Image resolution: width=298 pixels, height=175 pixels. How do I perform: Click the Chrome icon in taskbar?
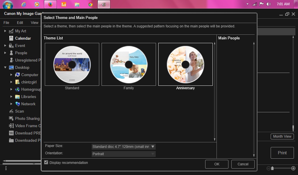pyautogui.click(x=91, y=4)
